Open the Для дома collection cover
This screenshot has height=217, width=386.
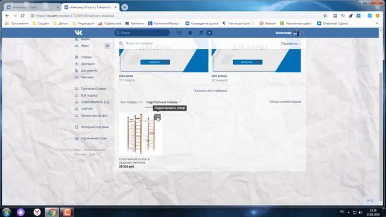click(163, 60)
